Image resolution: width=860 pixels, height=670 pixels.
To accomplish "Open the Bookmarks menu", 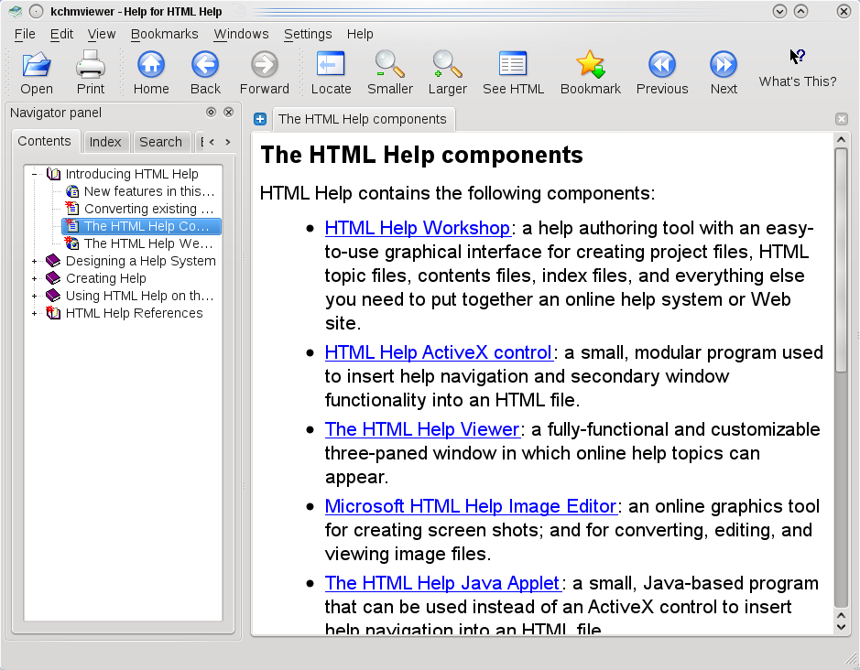I will coord(165,34).
